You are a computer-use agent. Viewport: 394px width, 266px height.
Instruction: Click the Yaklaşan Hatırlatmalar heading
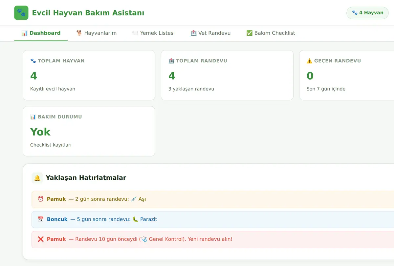(x=86, y=178)
